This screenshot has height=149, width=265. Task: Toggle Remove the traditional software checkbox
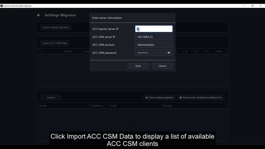pos(181,98)
